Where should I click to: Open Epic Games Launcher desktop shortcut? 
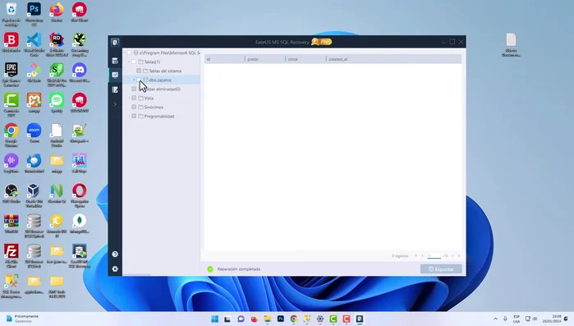coord(11,74)
